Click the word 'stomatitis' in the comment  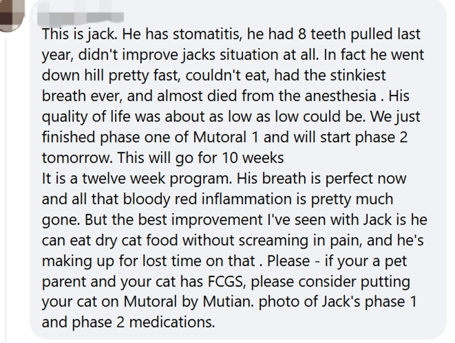(x=207, y=34)
